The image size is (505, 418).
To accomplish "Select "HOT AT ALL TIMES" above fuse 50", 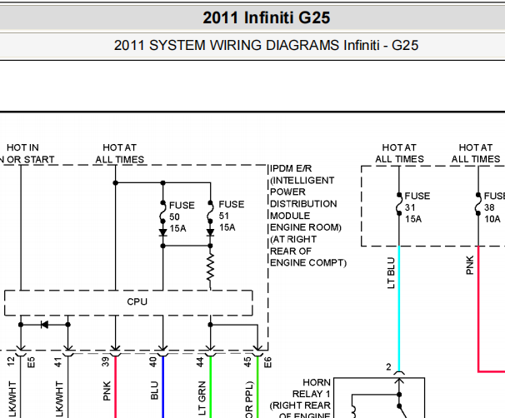I will 119,153.
